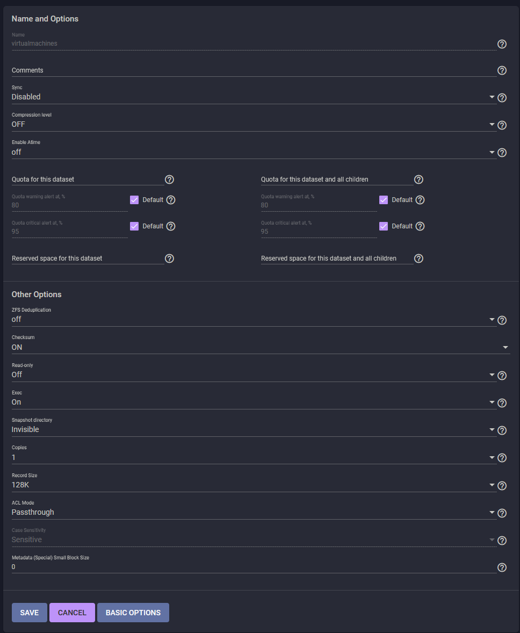The image size is (520, 633).
Task: Open help for Reserved space for this dataset
Action: 169,258
